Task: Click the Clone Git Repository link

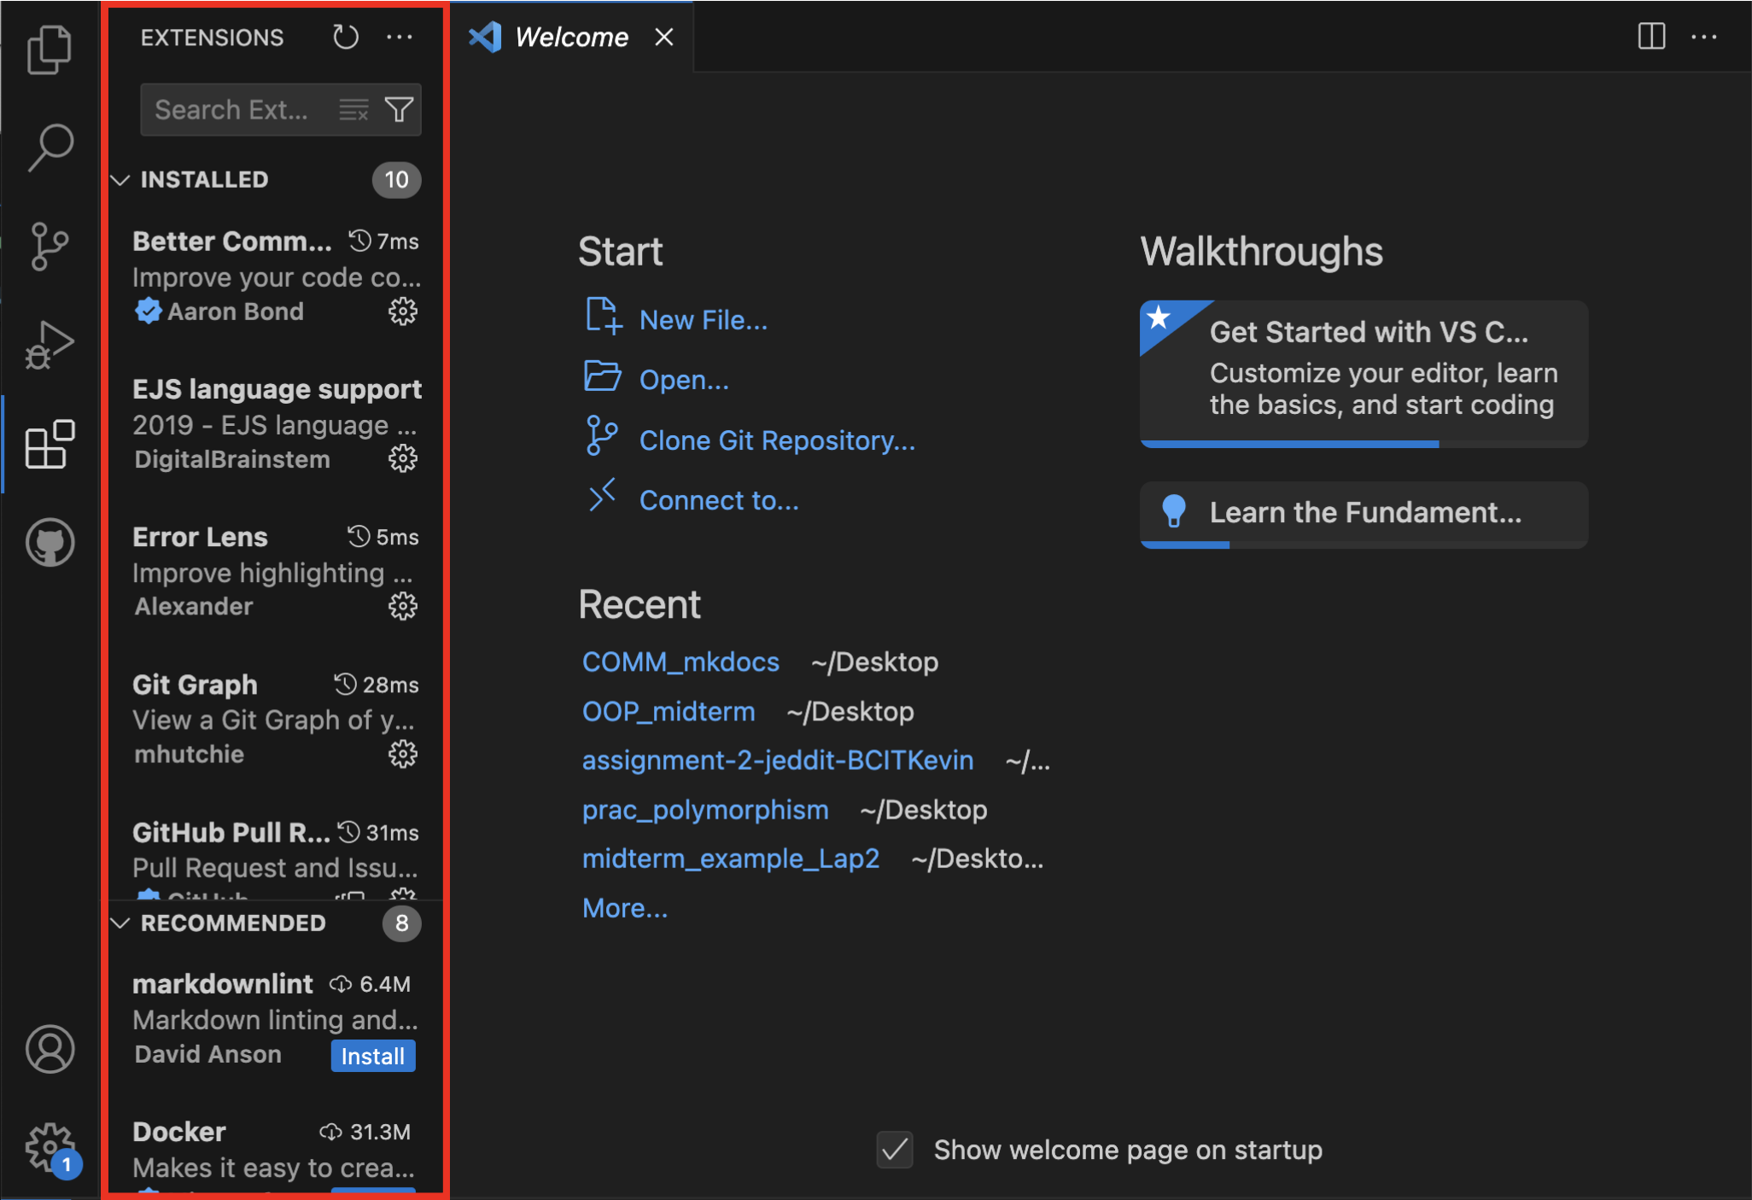Action: [x=776, y=440]
